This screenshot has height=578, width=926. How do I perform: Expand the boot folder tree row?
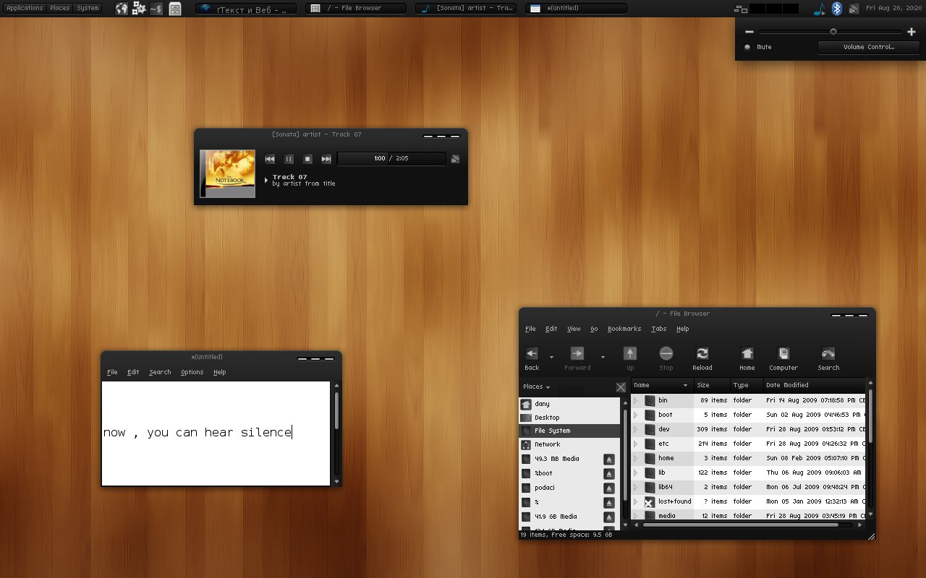[x=636, y=415]
